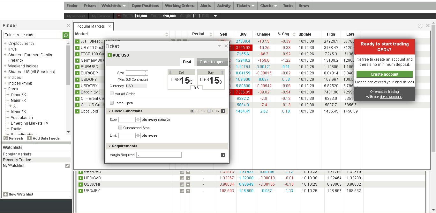Click Close Conditions info icon
This screenshot has width=436, height=213.
[223, 111]
